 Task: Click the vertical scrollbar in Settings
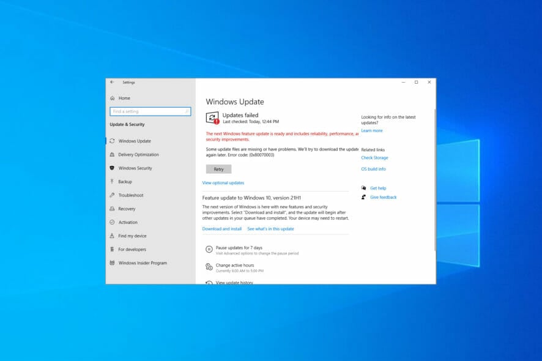[435, 180]
